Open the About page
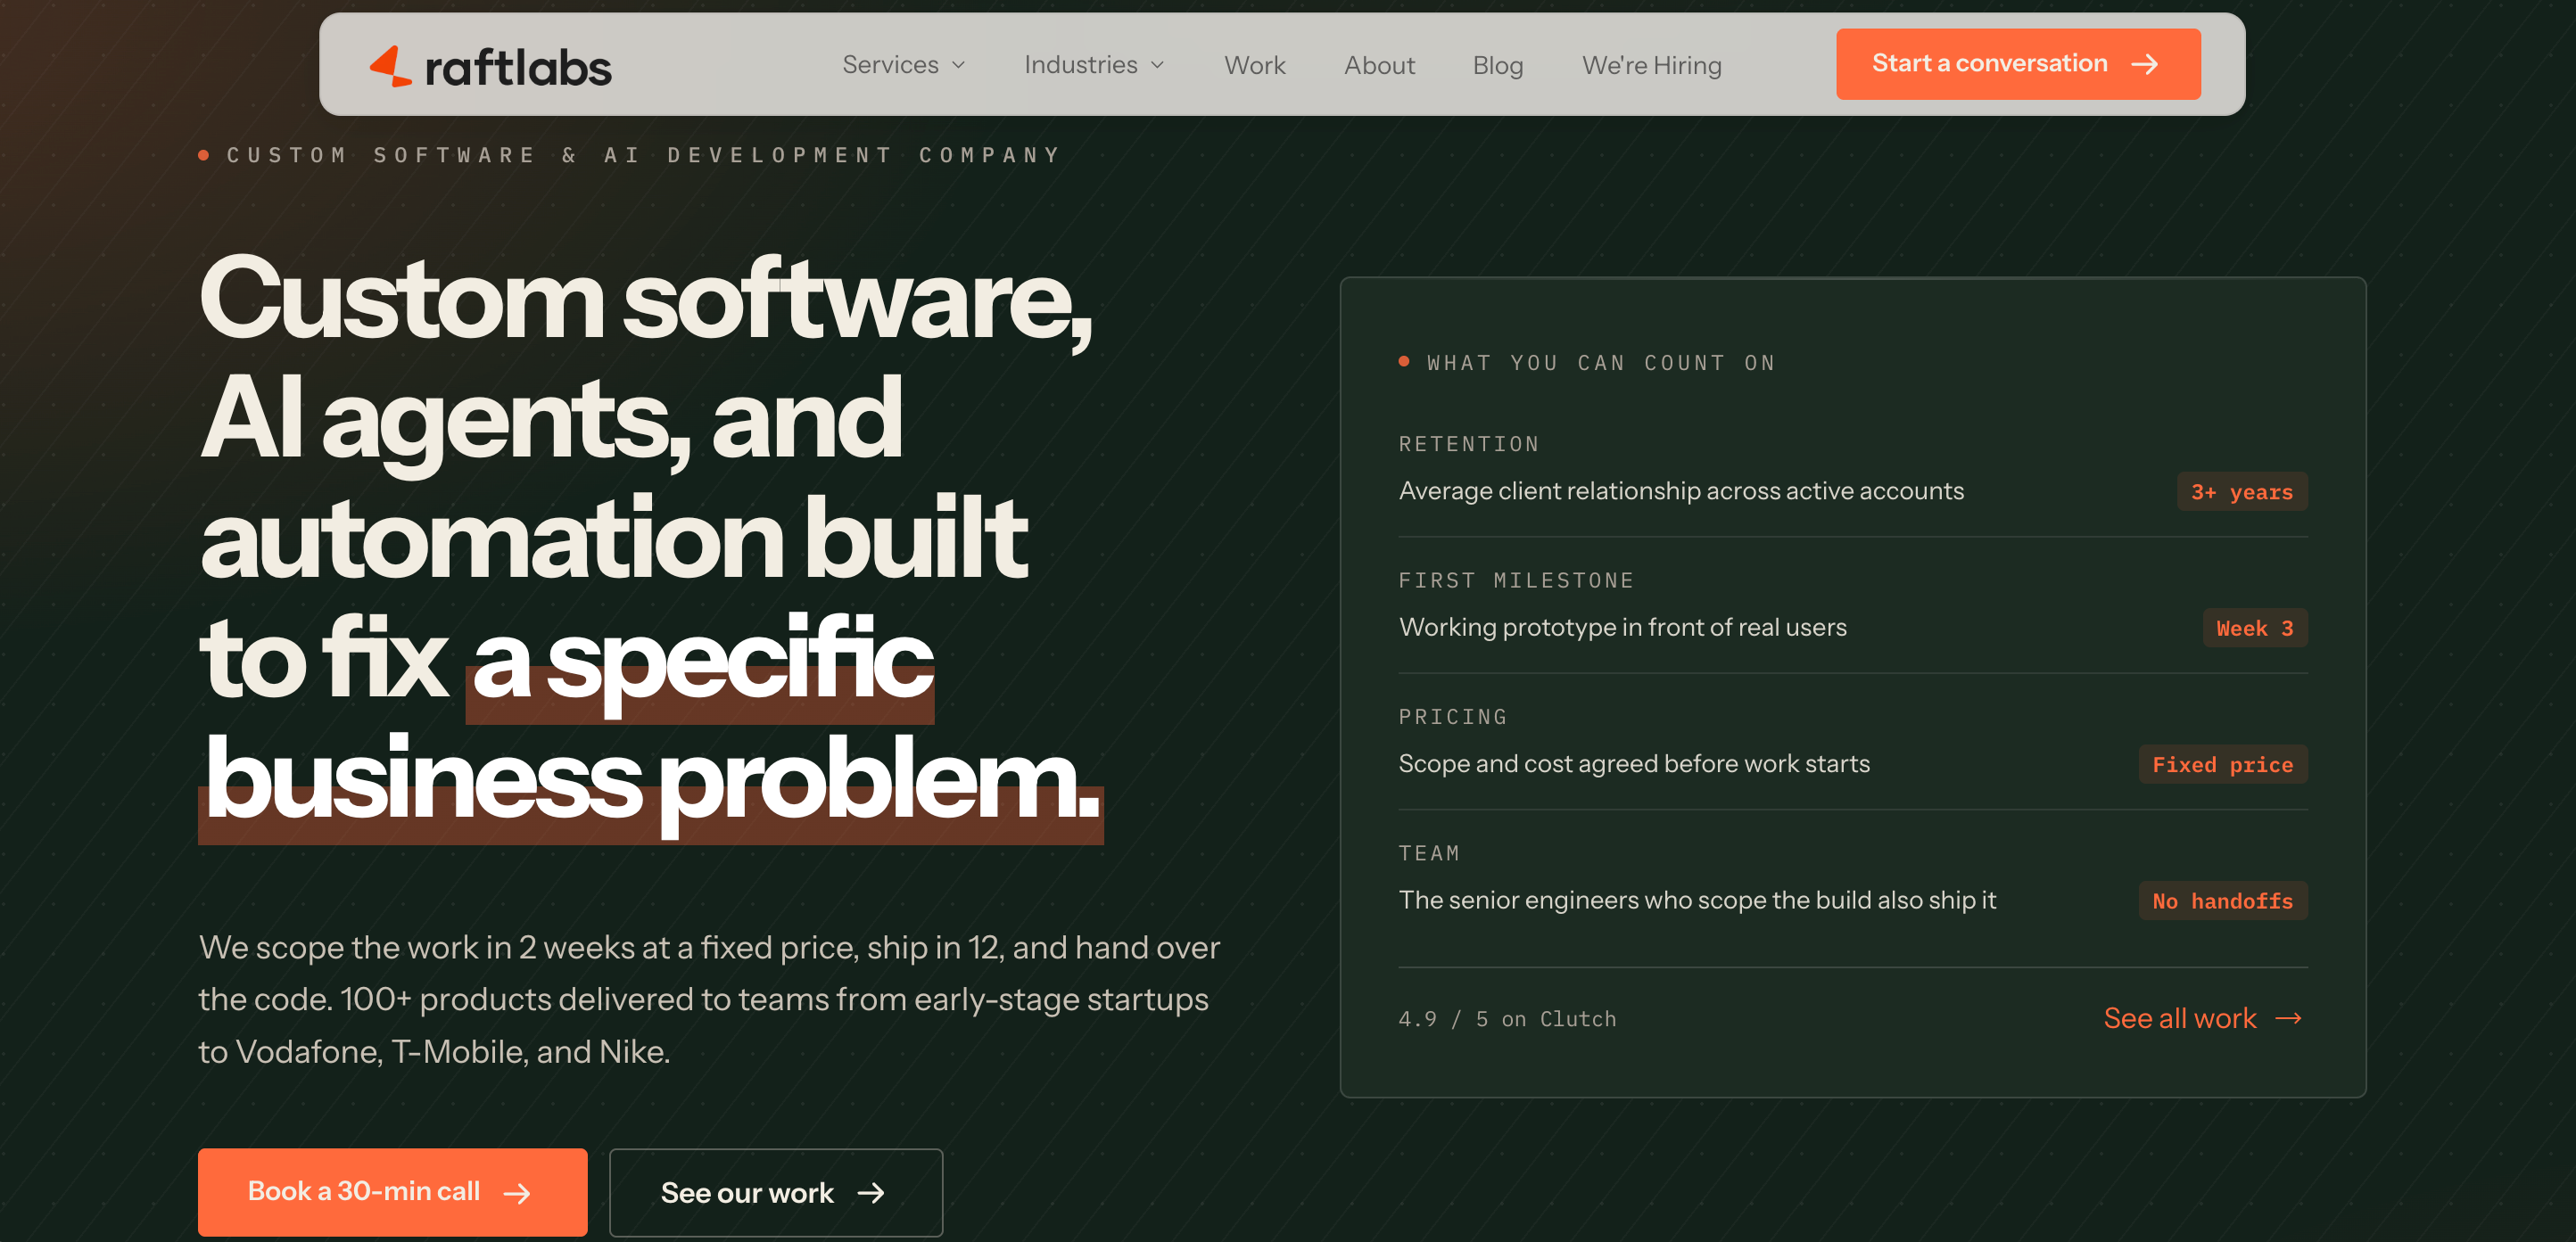The width and height of the screenshot is (2576, 1242). (1379, 65)
